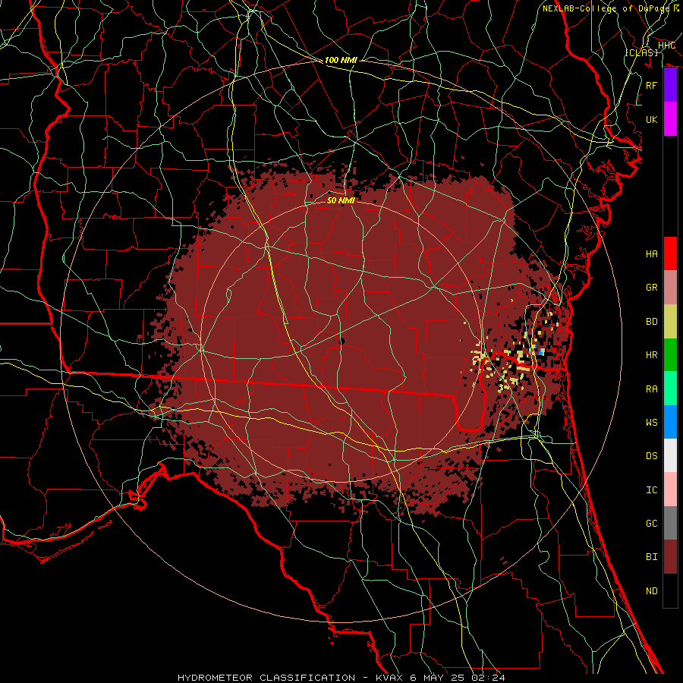The height and width of the screenshot is (683, 683).
Task: Click the 6 MAY 25 date text
Action: pyautogui.click(x=438, y=678)
